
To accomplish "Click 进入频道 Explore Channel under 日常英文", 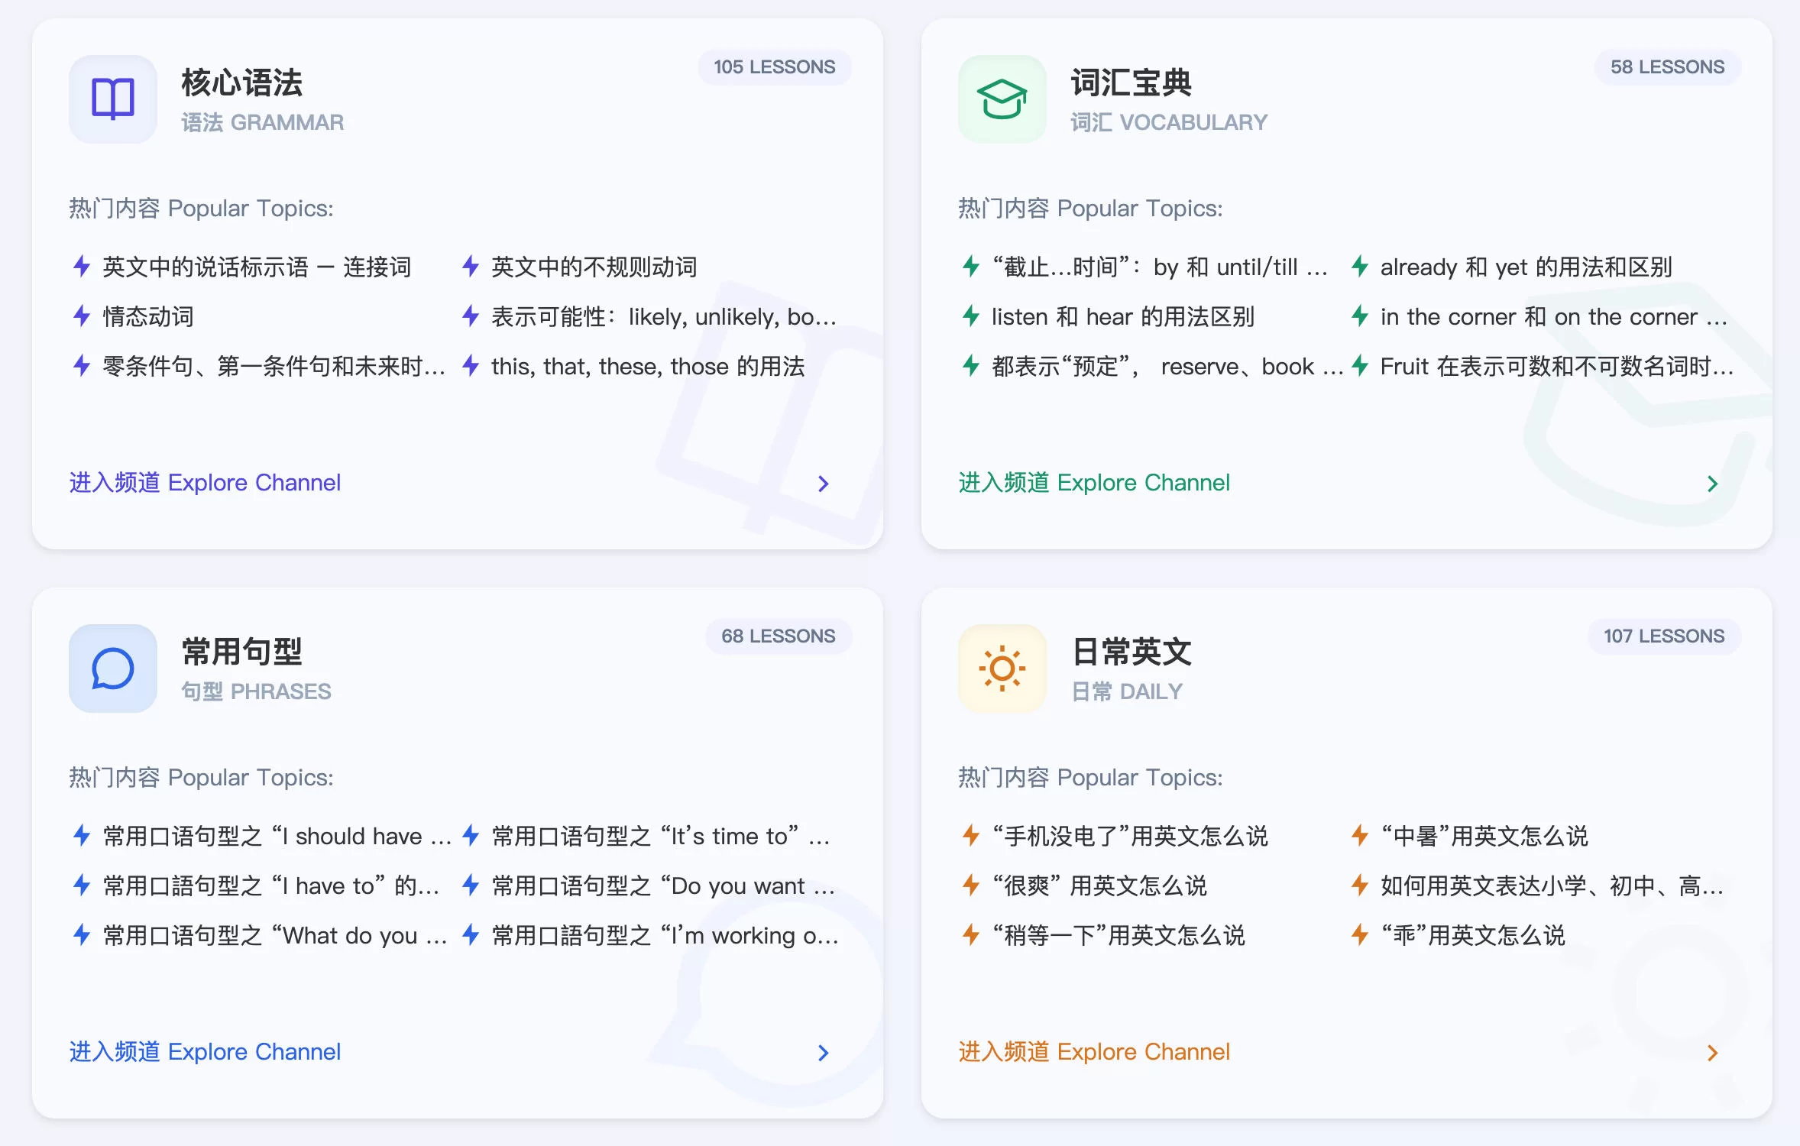I will (1094, 1052).
